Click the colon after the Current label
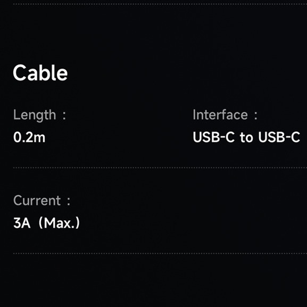 click(x=69, y=202)
